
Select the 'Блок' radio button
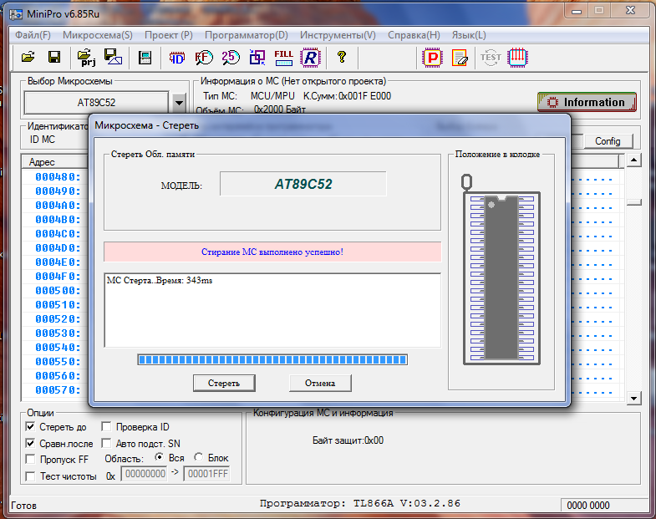tap(198, 458)
